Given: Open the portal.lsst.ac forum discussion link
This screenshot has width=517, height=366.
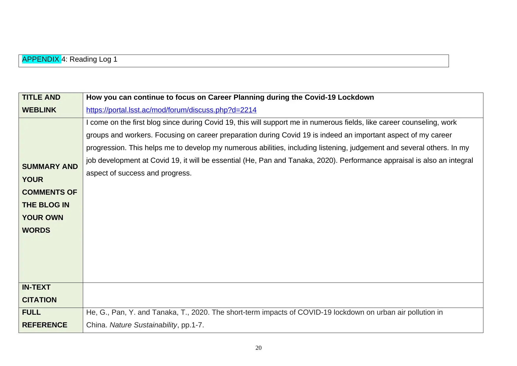Looking at the screenshot, I should [171, 110].
